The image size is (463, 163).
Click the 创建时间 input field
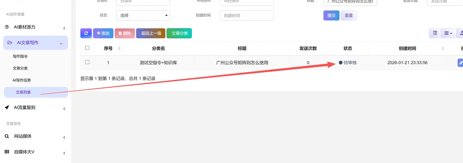point(247,16)
